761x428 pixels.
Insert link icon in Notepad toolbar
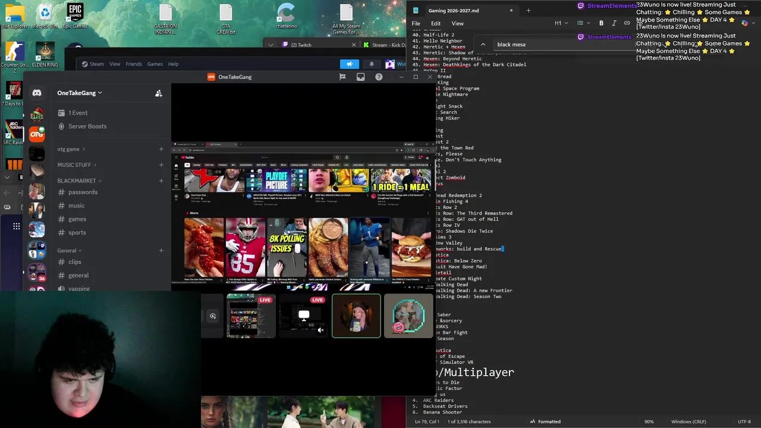627,23
